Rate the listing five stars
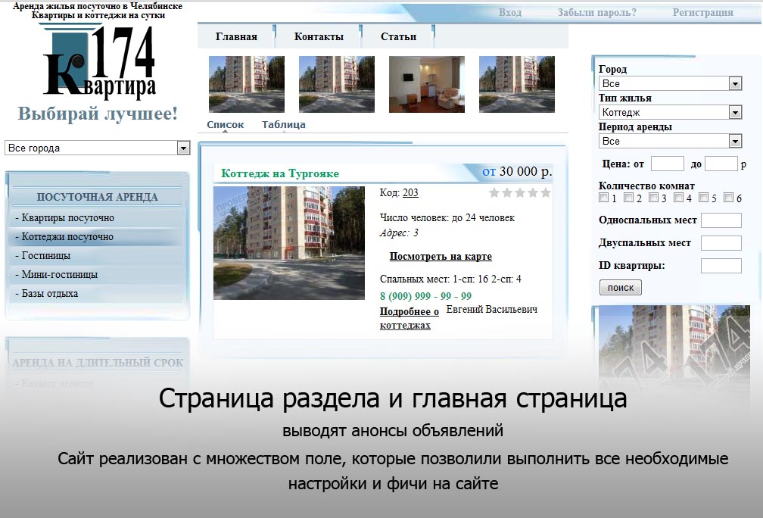The image size is (763, 518). tap(546, 193)
